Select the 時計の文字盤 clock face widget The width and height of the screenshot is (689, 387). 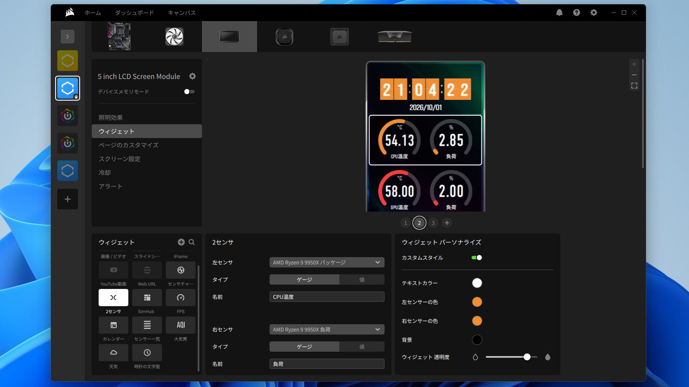(147, 353)
